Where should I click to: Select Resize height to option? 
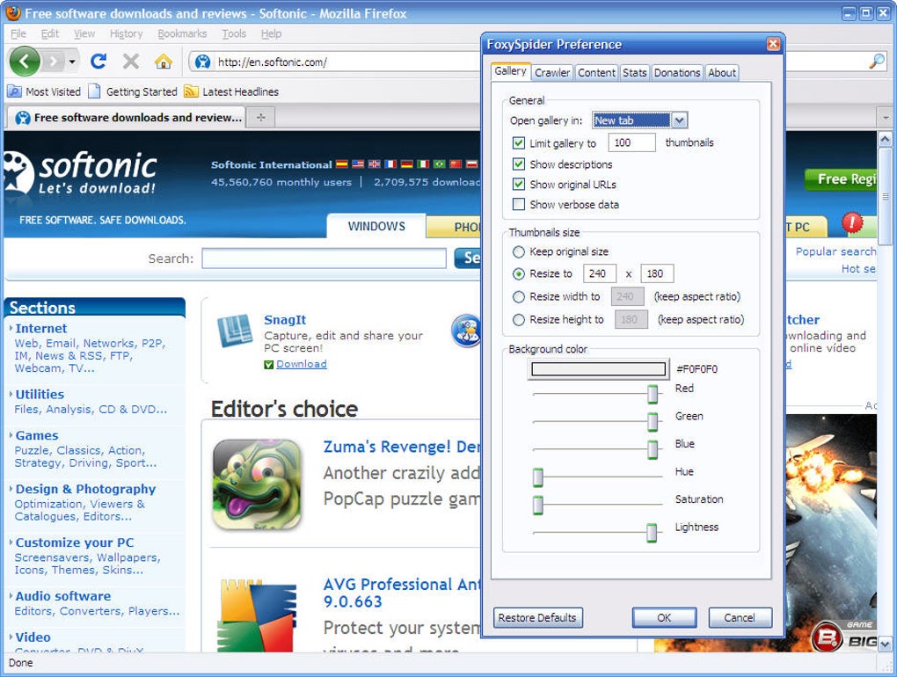tap(519, 320)
